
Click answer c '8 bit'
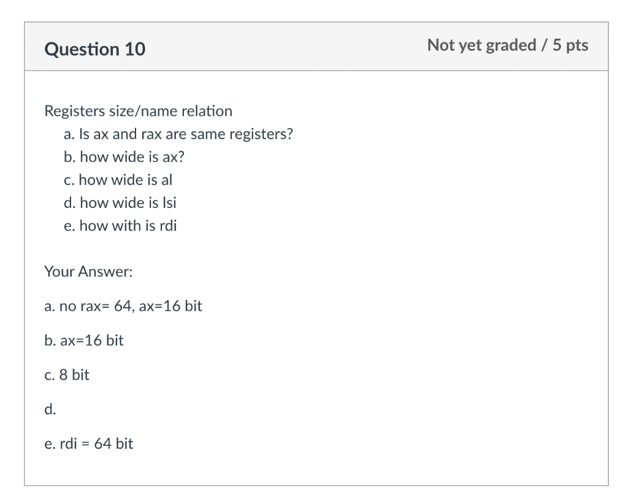[x=67, y=375]
